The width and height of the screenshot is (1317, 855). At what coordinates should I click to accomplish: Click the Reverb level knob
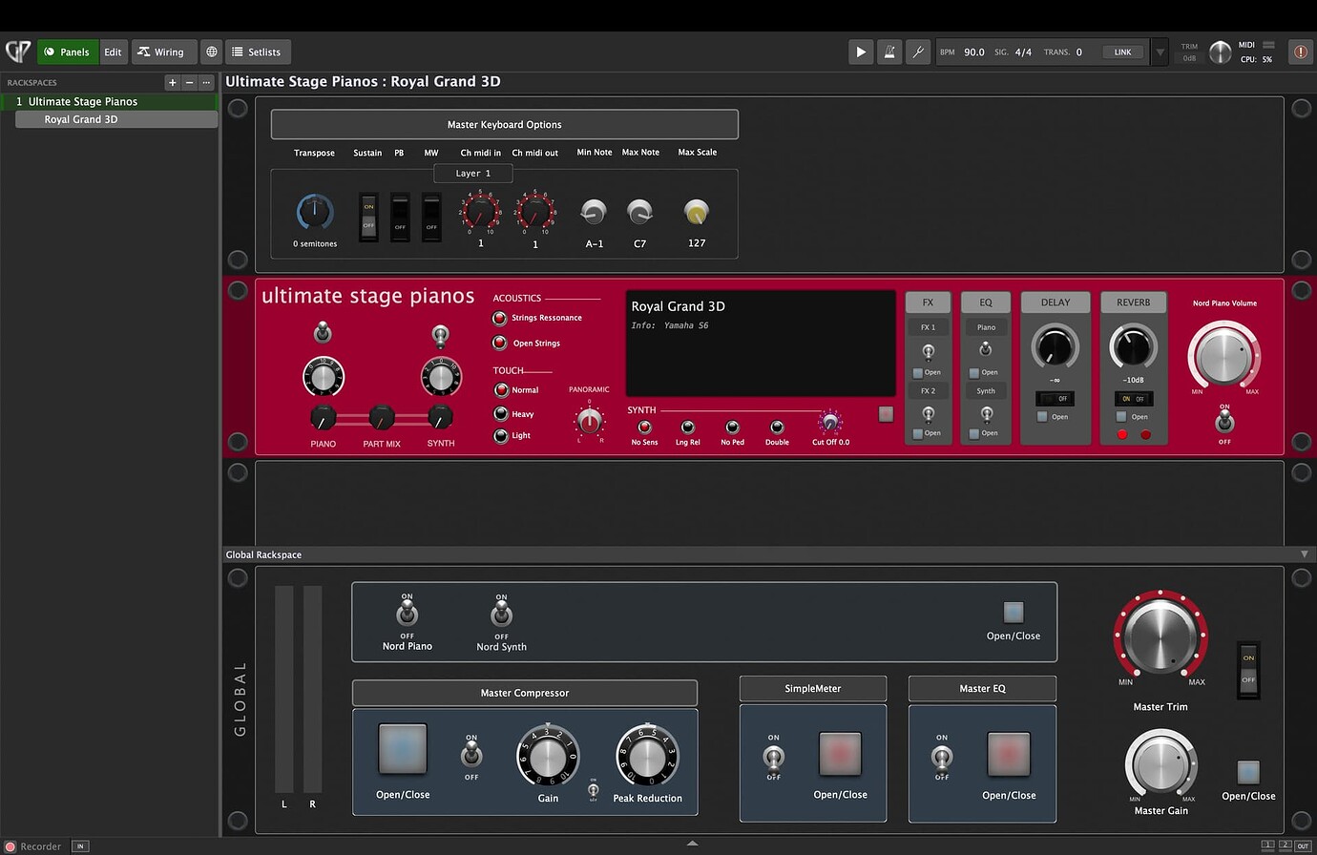tap(1133, 347)
